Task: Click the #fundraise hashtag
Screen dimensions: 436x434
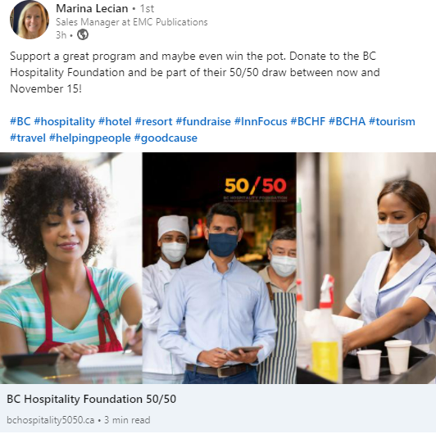Action: tap(203, 121)
